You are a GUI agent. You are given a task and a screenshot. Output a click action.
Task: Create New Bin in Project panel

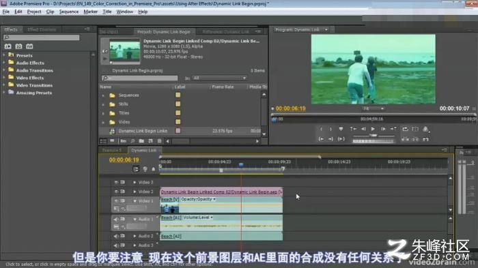[141, 141]
